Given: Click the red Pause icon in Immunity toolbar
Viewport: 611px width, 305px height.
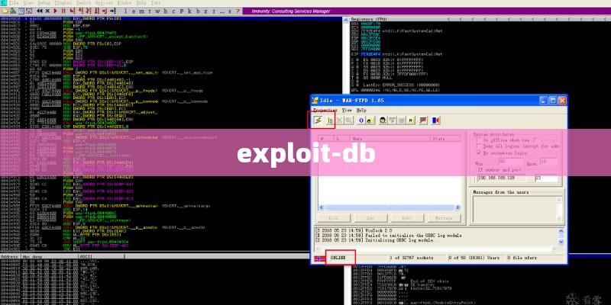Looking at the screenshot, I should click(63, 11).
